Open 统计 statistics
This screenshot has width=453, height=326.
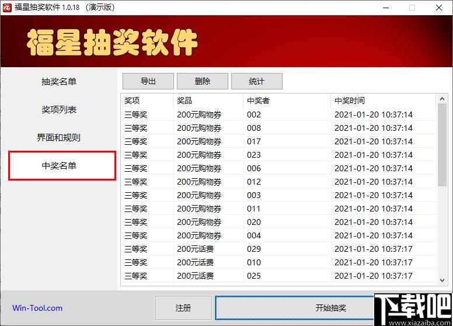(x=257, y=81)
